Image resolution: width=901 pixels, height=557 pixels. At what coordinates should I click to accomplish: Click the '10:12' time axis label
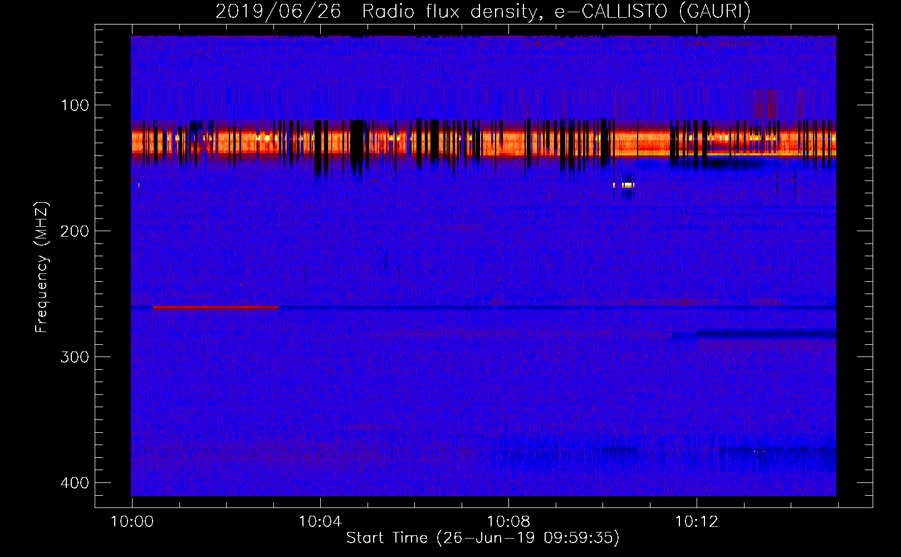(x=697, y=522)
